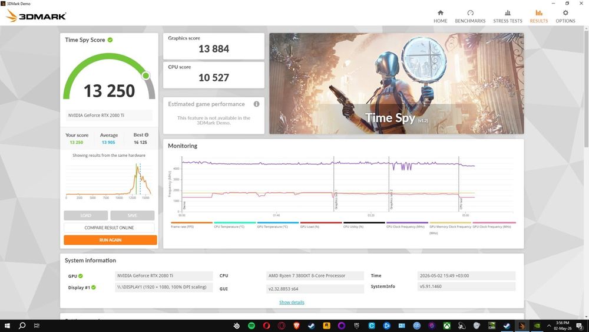Click the SAVE button
This screenshot has width=589, height=332.
click(x=132, y=215)
